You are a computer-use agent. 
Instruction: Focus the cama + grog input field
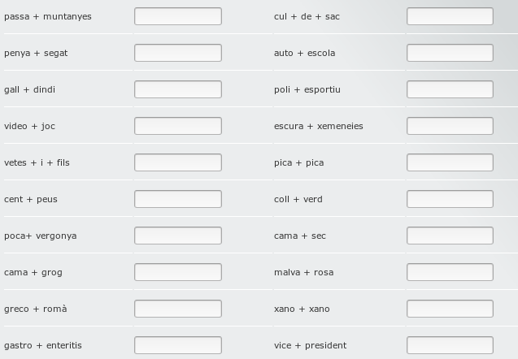[177, 272]
